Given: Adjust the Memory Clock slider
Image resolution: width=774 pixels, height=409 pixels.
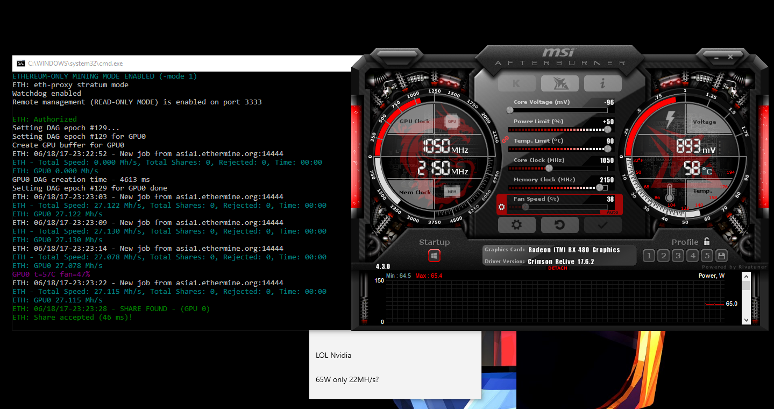Looking at the screenshot, I should (558, 188).
